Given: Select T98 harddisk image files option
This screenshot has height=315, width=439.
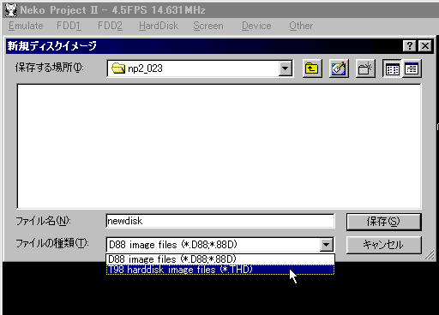Looking at the screenshot, I should tap(220, 270).
